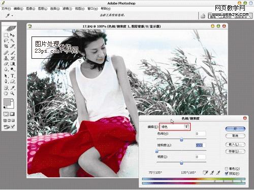This screenshot has width=254, height=190.
Task: Pick the dialog's first eyedropper sampler
Action: coord(205,173)
